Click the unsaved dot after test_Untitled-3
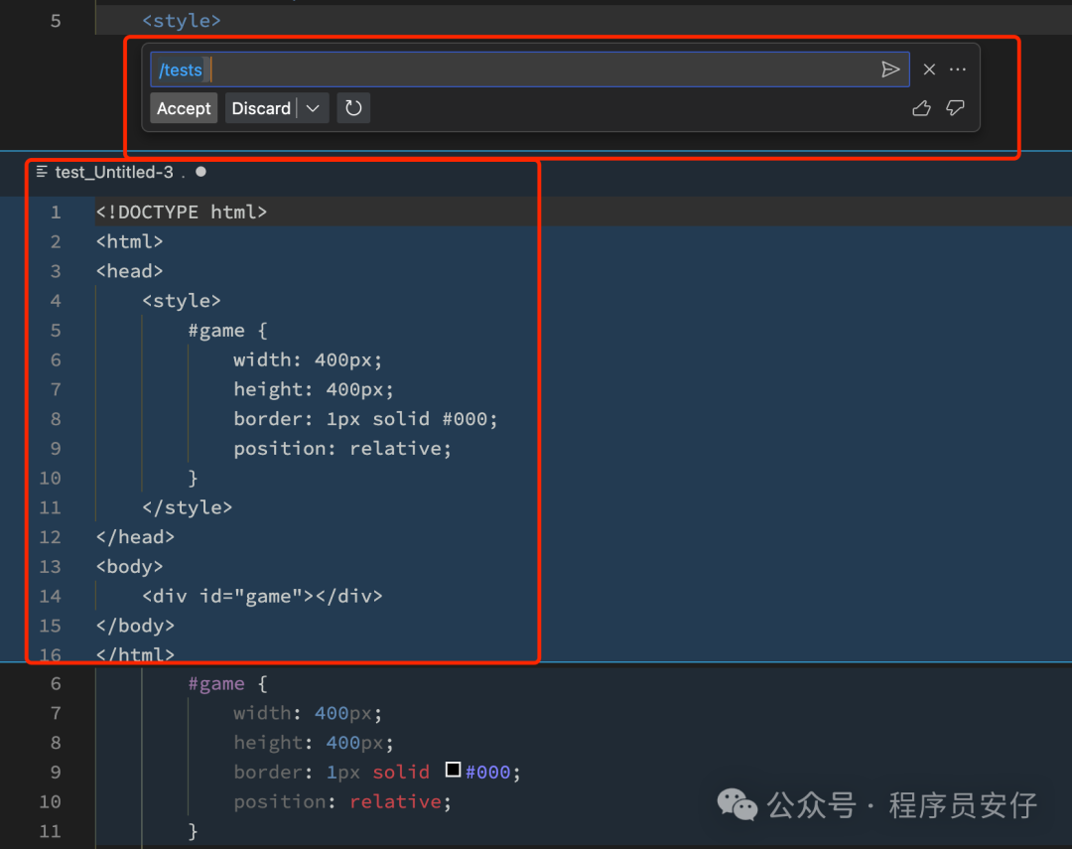 (x=201, y=172)
